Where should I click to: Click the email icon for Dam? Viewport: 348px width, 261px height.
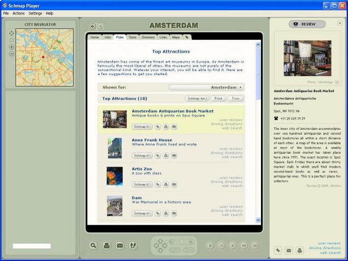pos(174,213)
